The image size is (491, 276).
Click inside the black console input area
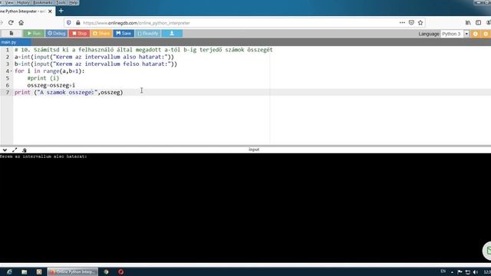point(245,208)
